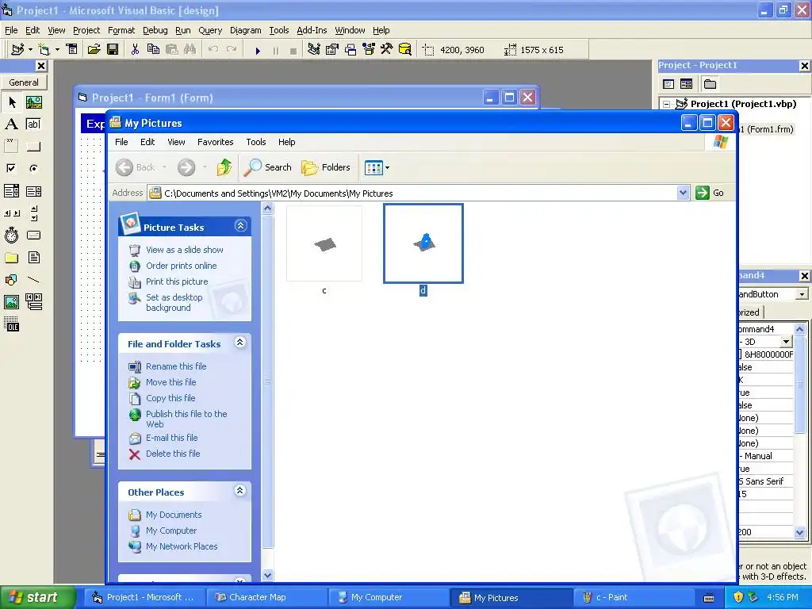Image resolution: width=812 pixels, height=609 pixels.
Task: Click Delete this file link
Action: click(173, 453)
